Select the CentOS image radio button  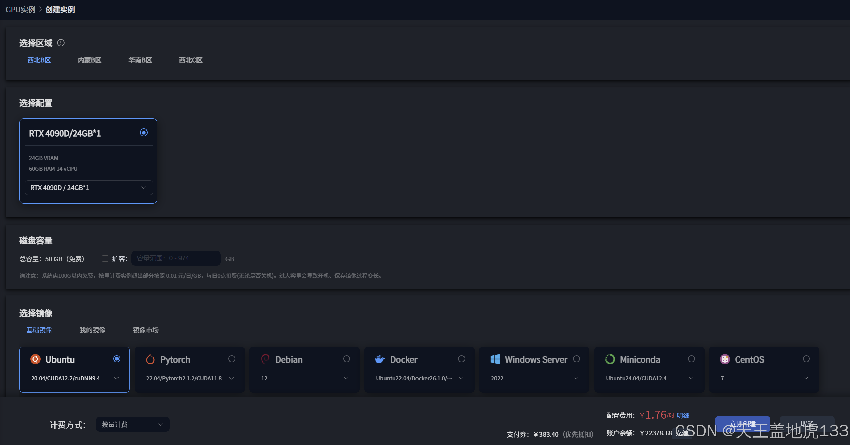806,359
